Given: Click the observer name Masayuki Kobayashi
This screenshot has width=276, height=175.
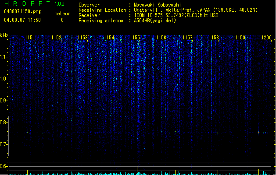Looking at the screenshot, I should (x=158, y=5).
